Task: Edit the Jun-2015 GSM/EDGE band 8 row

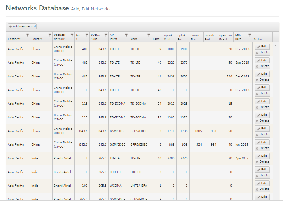Action: 262,142
